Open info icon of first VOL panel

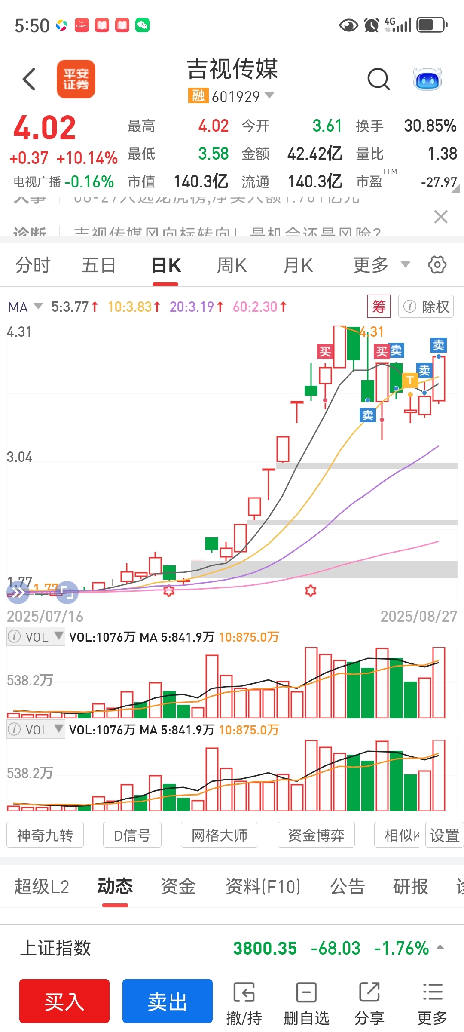point(15,636)
